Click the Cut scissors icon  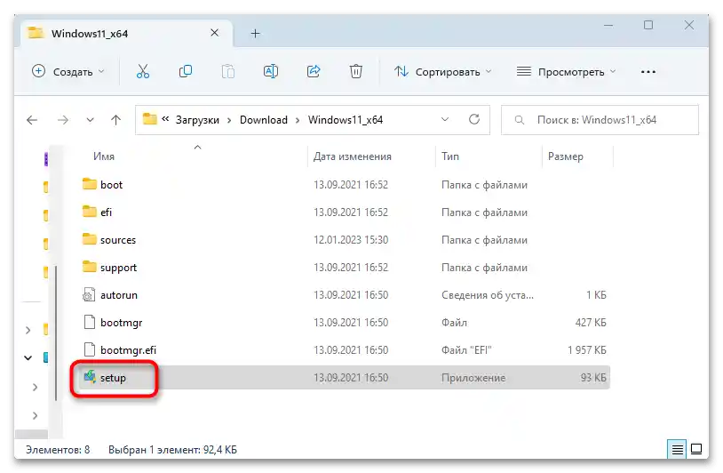pyautogui.click(x=143, y=71)
